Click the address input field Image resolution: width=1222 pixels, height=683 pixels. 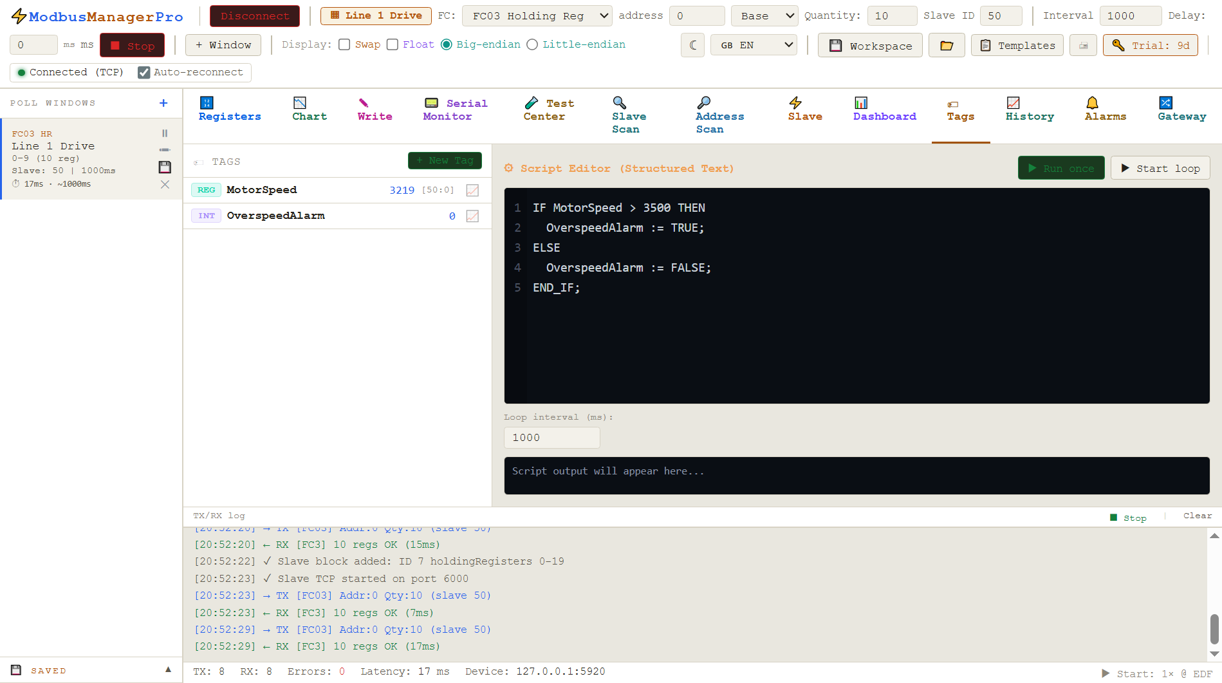[x=697, y=15]
